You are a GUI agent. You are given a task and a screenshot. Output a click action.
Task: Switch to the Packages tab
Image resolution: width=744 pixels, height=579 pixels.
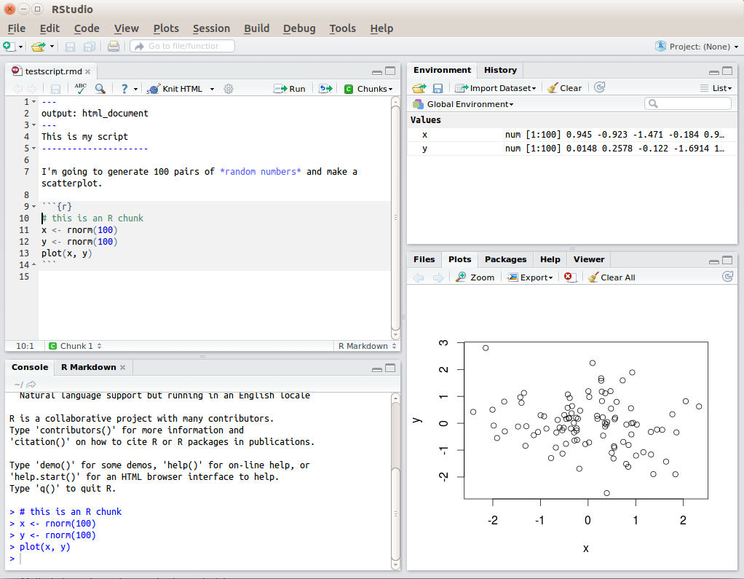(x=505, y=259)
